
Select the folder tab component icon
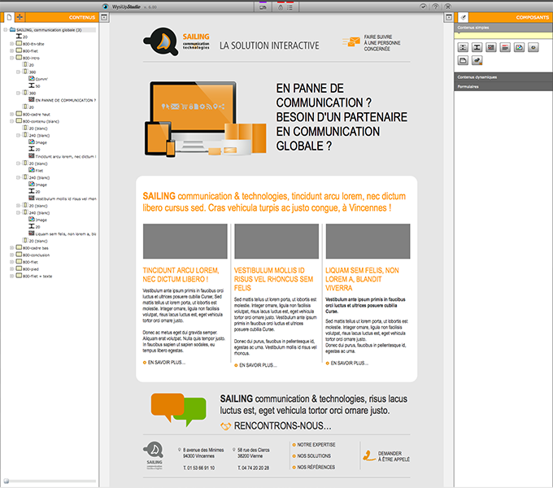pos(463,61)
